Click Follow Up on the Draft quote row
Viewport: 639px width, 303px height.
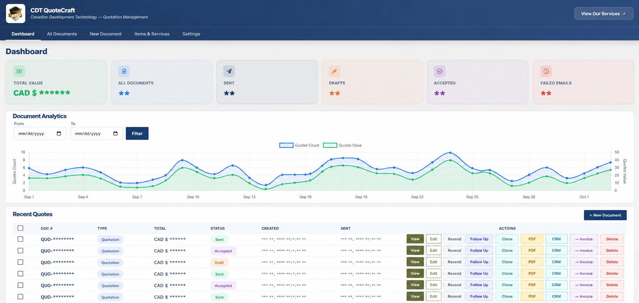coord(479,262)
